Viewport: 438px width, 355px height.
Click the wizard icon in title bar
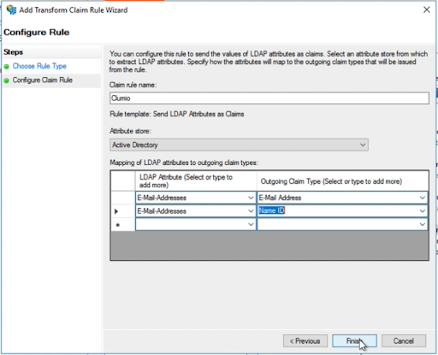[11, 9]
